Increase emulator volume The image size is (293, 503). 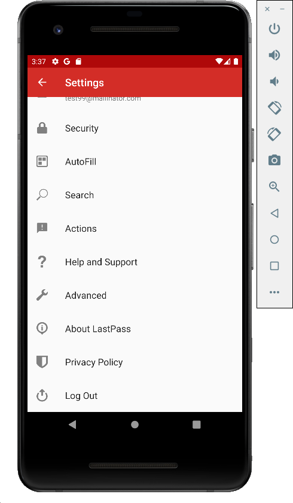pos(274,55)
